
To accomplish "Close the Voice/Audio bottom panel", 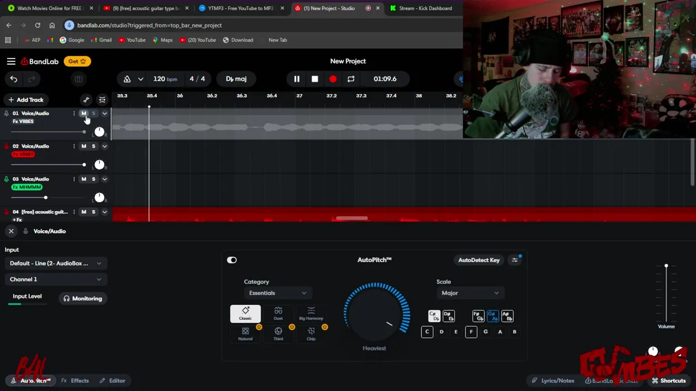I will pyautogui.click(x=11, y=231).
